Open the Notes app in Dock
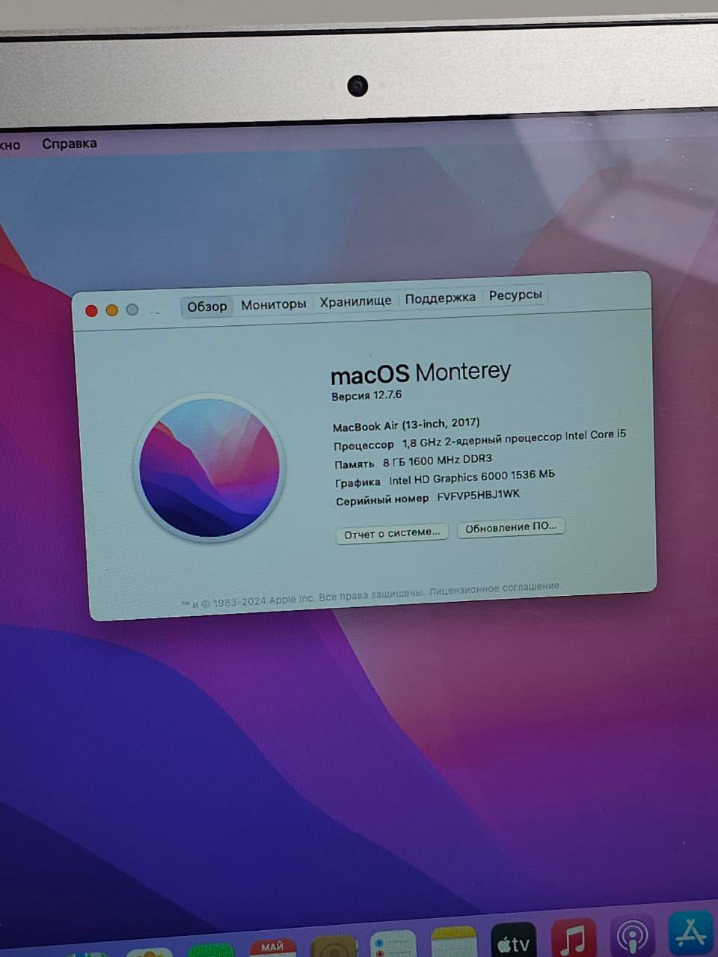 (x=454, y=944)
